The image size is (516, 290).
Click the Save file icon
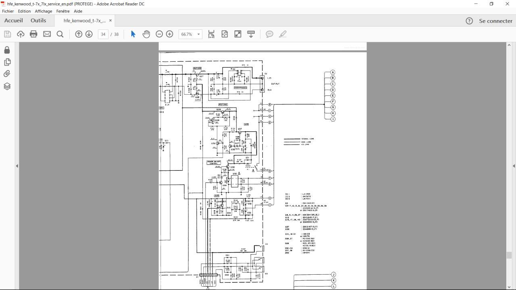click(x=7, y=34)
